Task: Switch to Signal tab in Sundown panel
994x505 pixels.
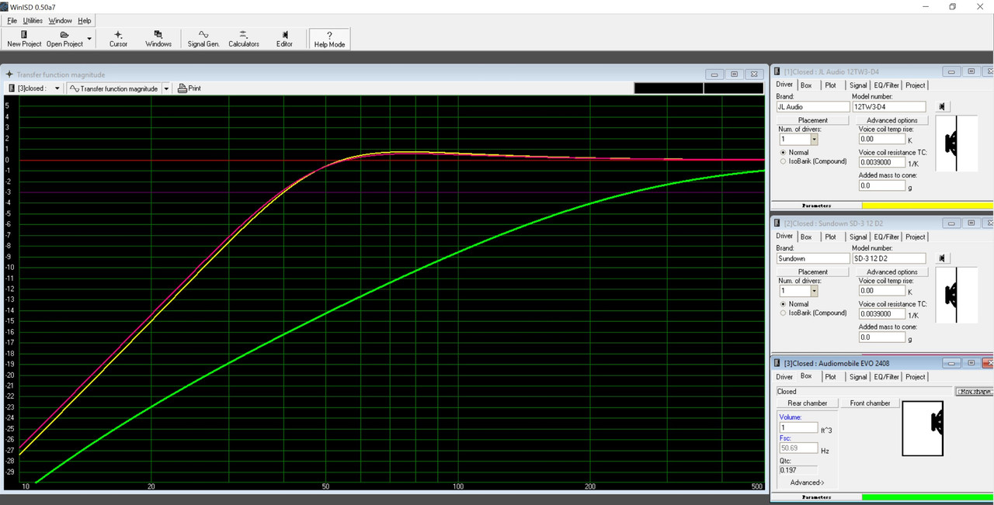Action: point(858,237)
